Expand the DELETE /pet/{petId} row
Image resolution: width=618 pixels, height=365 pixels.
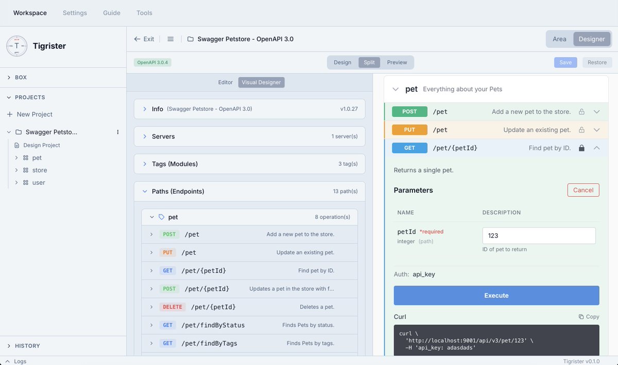(151, 307)
